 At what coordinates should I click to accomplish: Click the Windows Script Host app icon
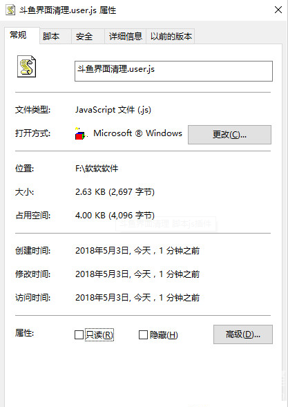pyautogui.click(x=80, y=133)
